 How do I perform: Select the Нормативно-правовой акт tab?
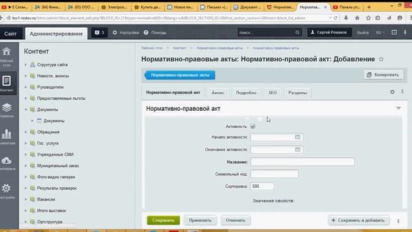[173, 93]
